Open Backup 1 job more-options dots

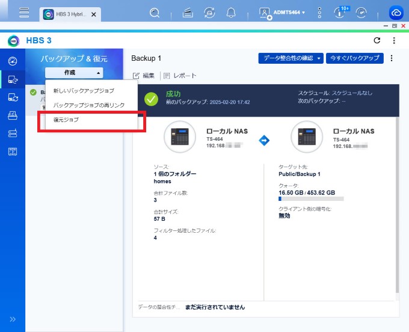(392, 58)
